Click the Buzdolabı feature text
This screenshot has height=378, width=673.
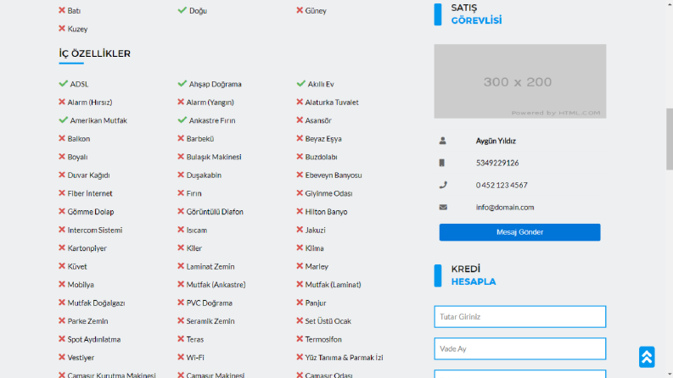(x=321, y=157)
